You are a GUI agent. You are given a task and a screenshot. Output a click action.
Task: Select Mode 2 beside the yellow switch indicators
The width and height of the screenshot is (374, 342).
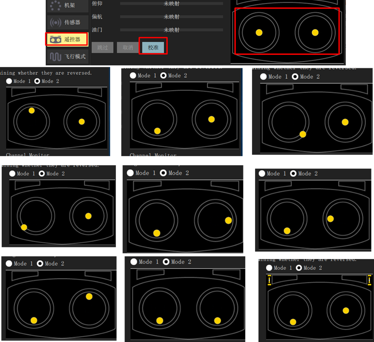pyautogui.click(x=300, y=268)
